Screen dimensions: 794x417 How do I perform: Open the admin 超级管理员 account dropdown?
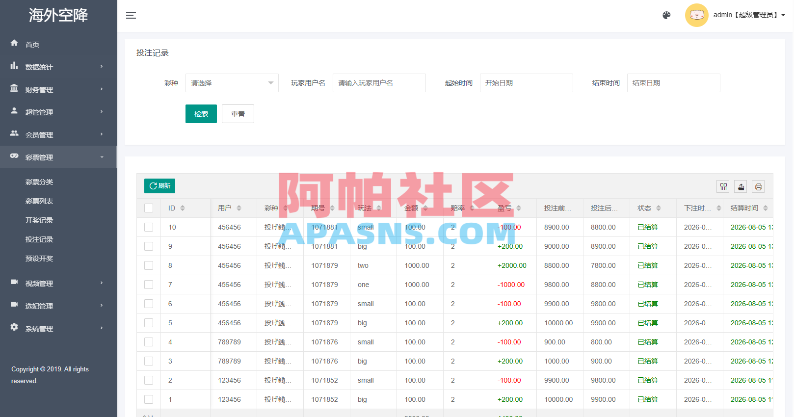pos(749,15)
